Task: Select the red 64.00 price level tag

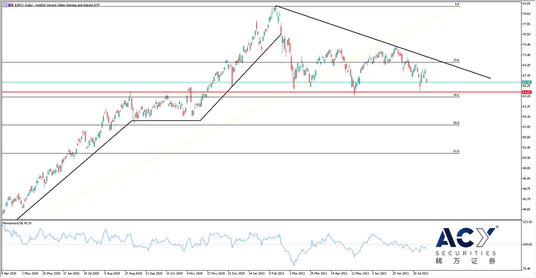Action: [526, 92]
